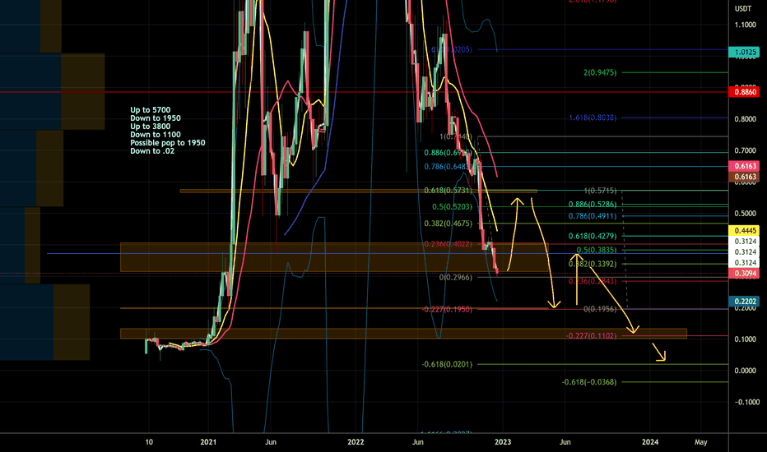Viewport: 767px width, 452px height.
Task: Click the 1.618(0.8038) Fibonacci level label
Action: tap(593, 118)
